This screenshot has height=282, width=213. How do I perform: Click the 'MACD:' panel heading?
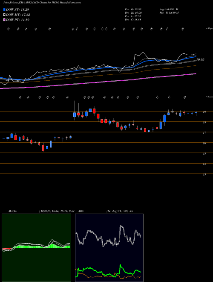pos(13,211)
